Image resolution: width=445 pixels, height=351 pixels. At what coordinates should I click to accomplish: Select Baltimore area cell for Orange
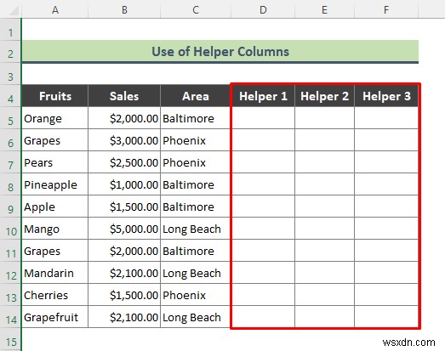(196, 118)
